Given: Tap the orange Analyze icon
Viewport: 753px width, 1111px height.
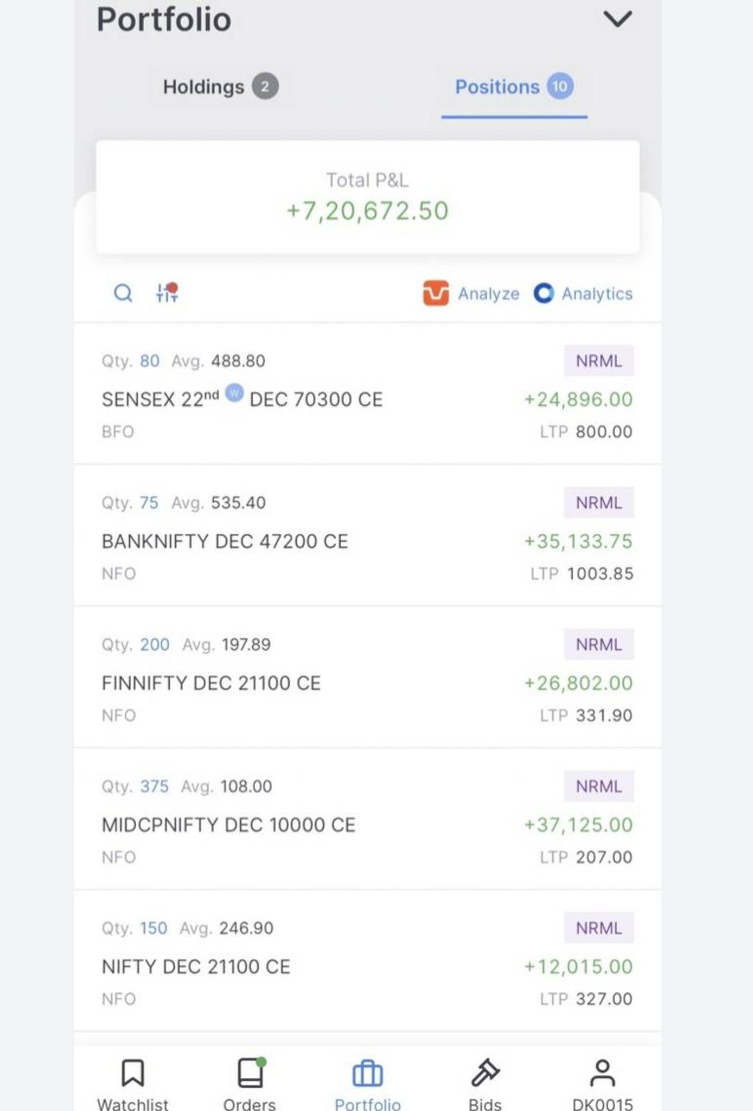Looking at the screenshot, I should (436, 293).
